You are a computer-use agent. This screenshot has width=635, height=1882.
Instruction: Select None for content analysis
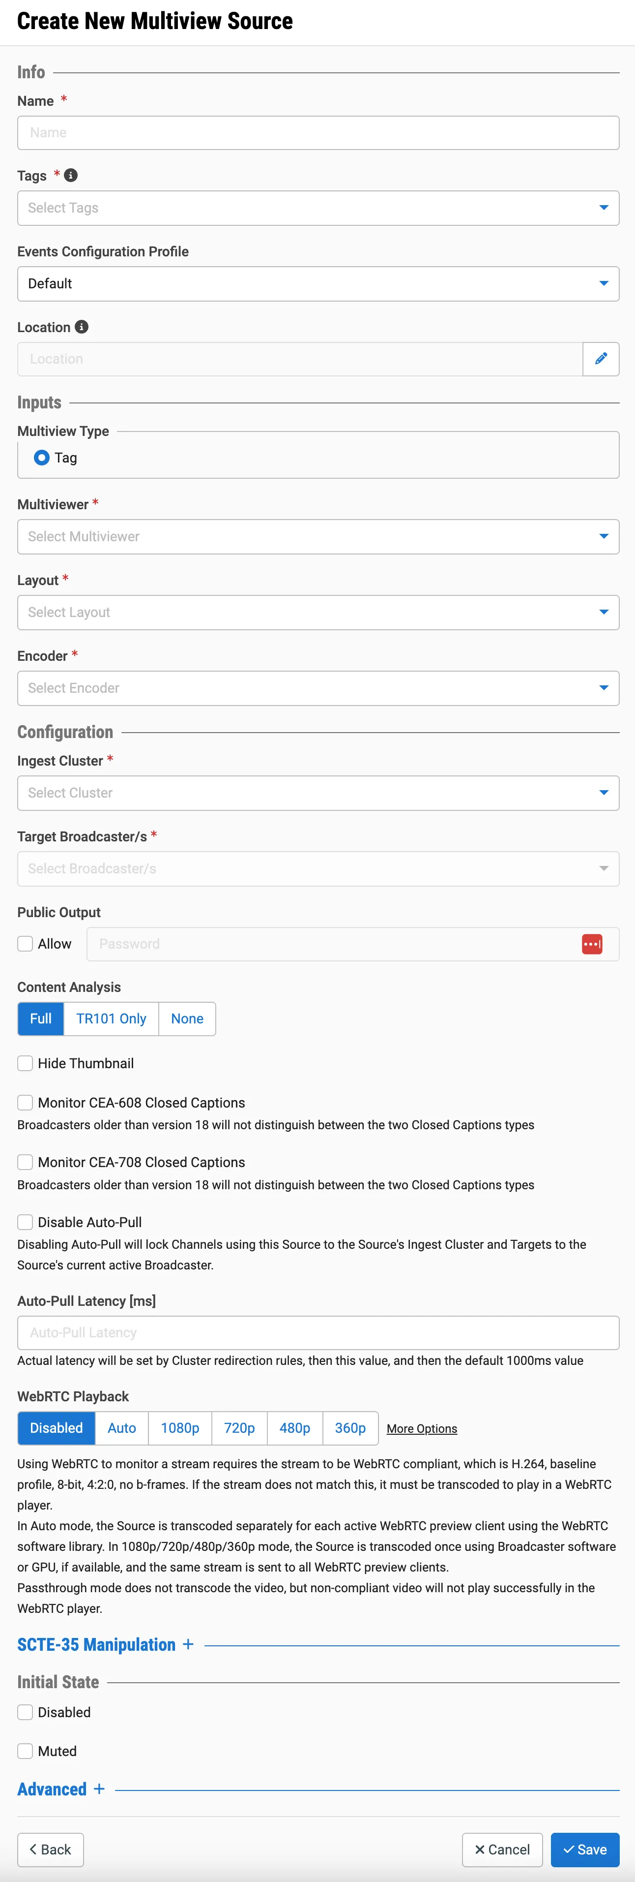[x=187, y=1018]
